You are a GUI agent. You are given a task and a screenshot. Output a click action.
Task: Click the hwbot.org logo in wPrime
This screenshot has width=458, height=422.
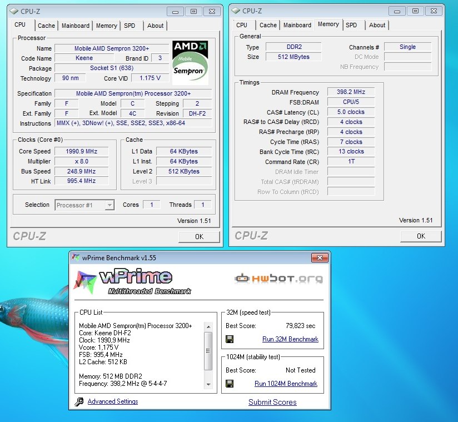tap(278, 278)
